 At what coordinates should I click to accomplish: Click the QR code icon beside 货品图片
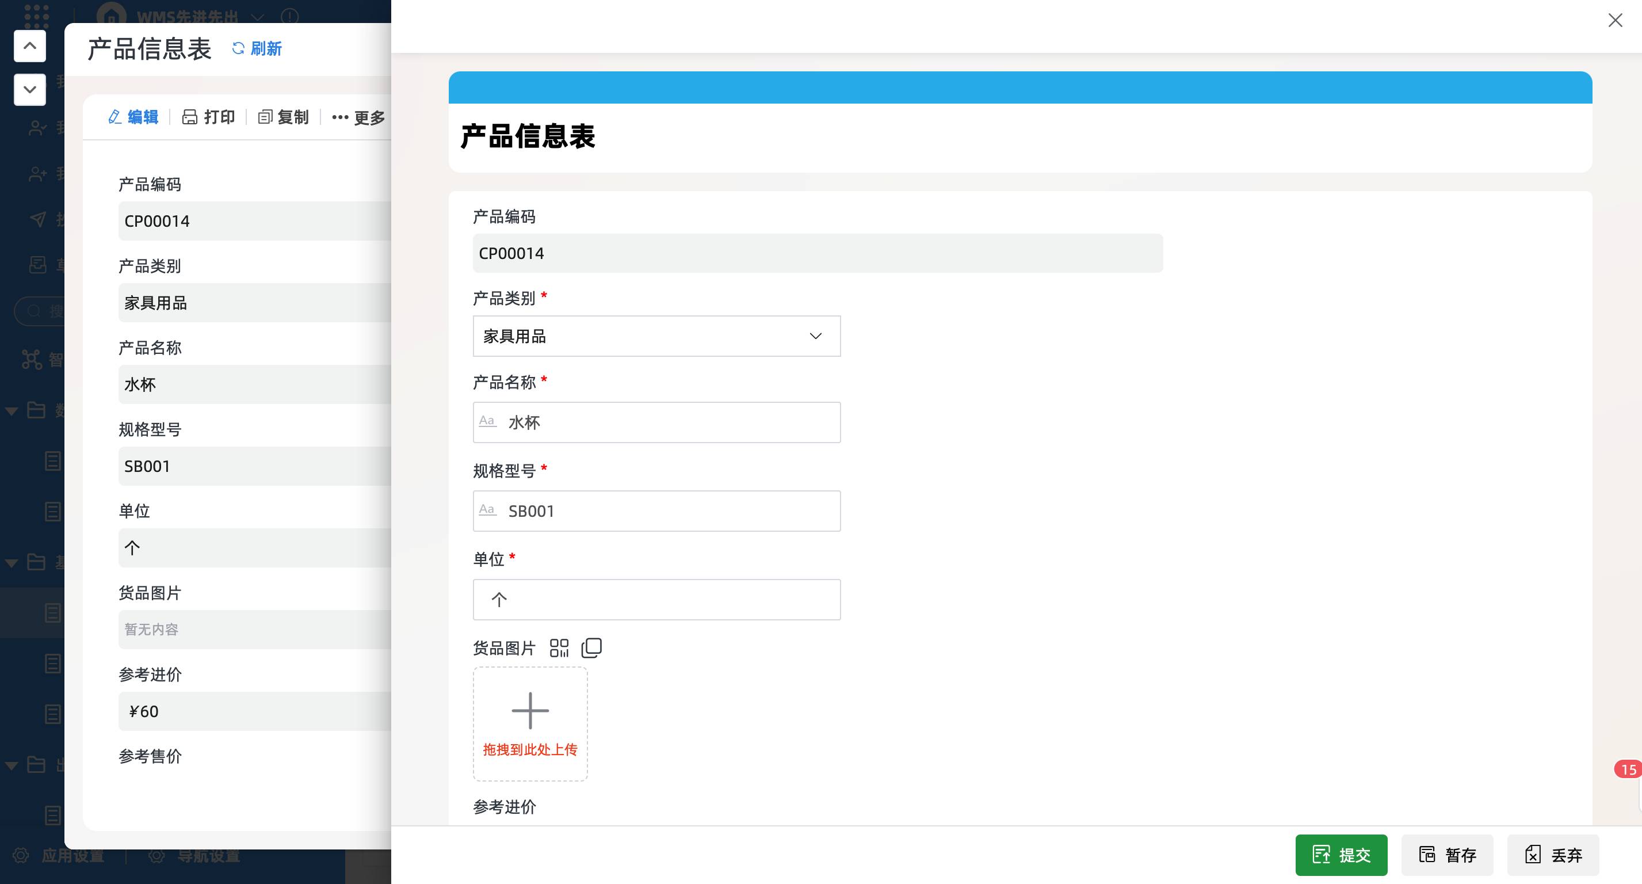click(x=559, y=648)
